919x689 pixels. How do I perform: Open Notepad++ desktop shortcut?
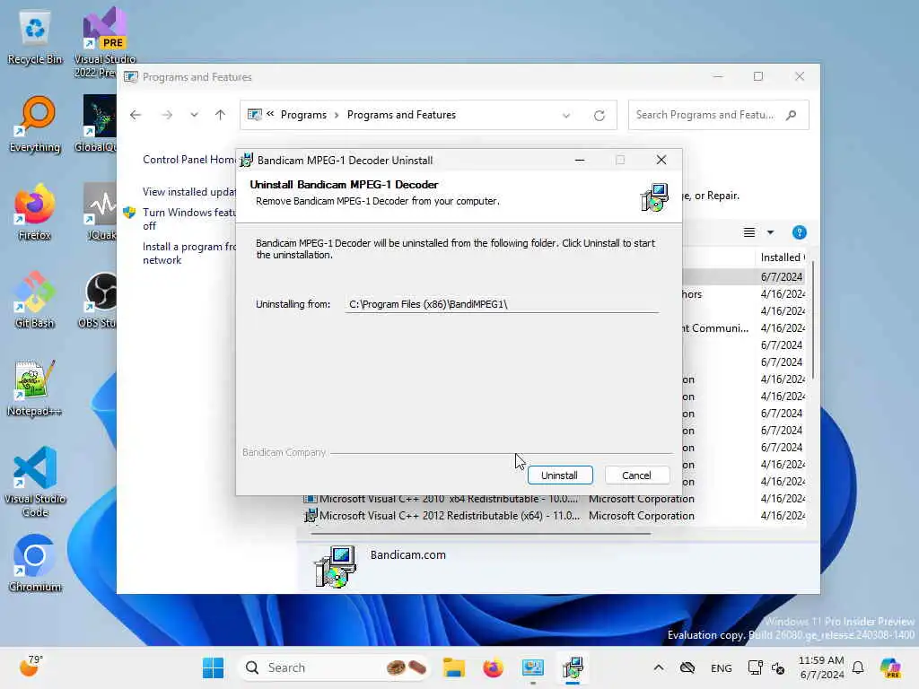tap(35, 388)
